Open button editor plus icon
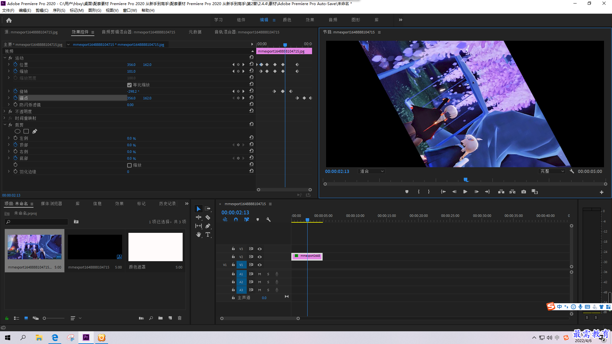Image resolution: width=612 pixels, height=344 pixels. point(601,192)
